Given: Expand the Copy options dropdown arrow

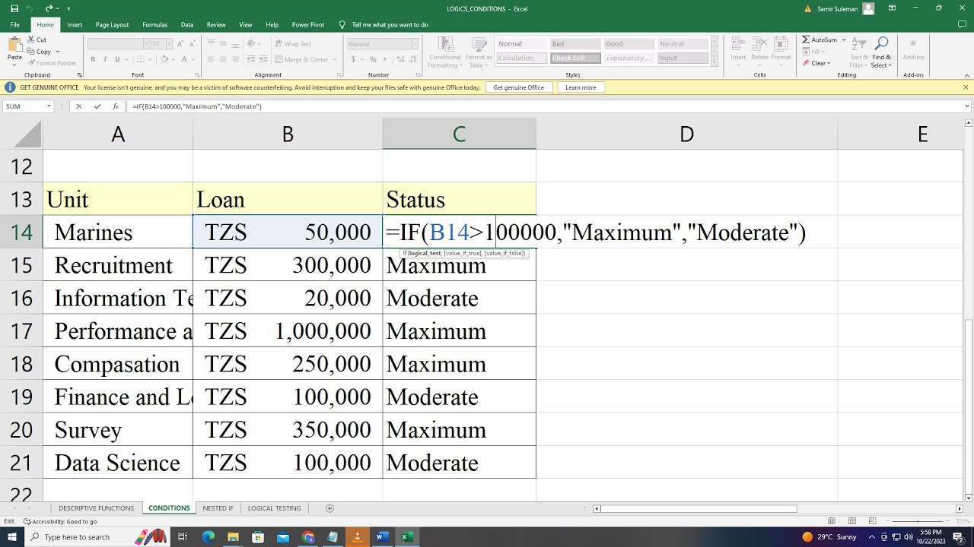Looking at the screenshot, I should (57, 52).
